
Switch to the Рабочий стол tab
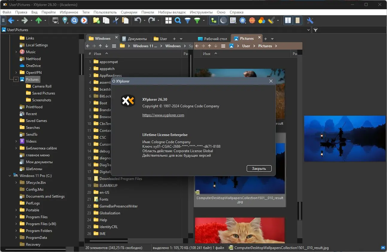coord(213,39)
